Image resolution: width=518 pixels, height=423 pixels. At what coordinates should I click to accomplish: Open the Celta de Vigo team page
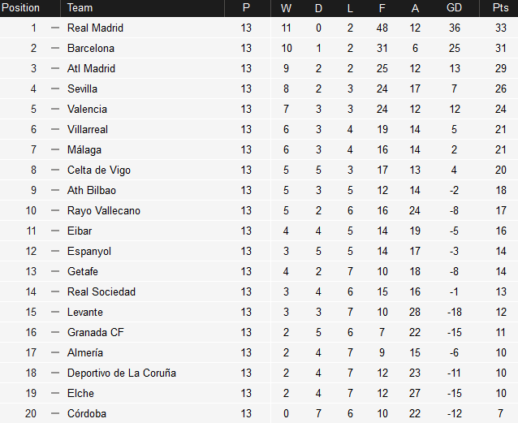click(x=99, y=170)
